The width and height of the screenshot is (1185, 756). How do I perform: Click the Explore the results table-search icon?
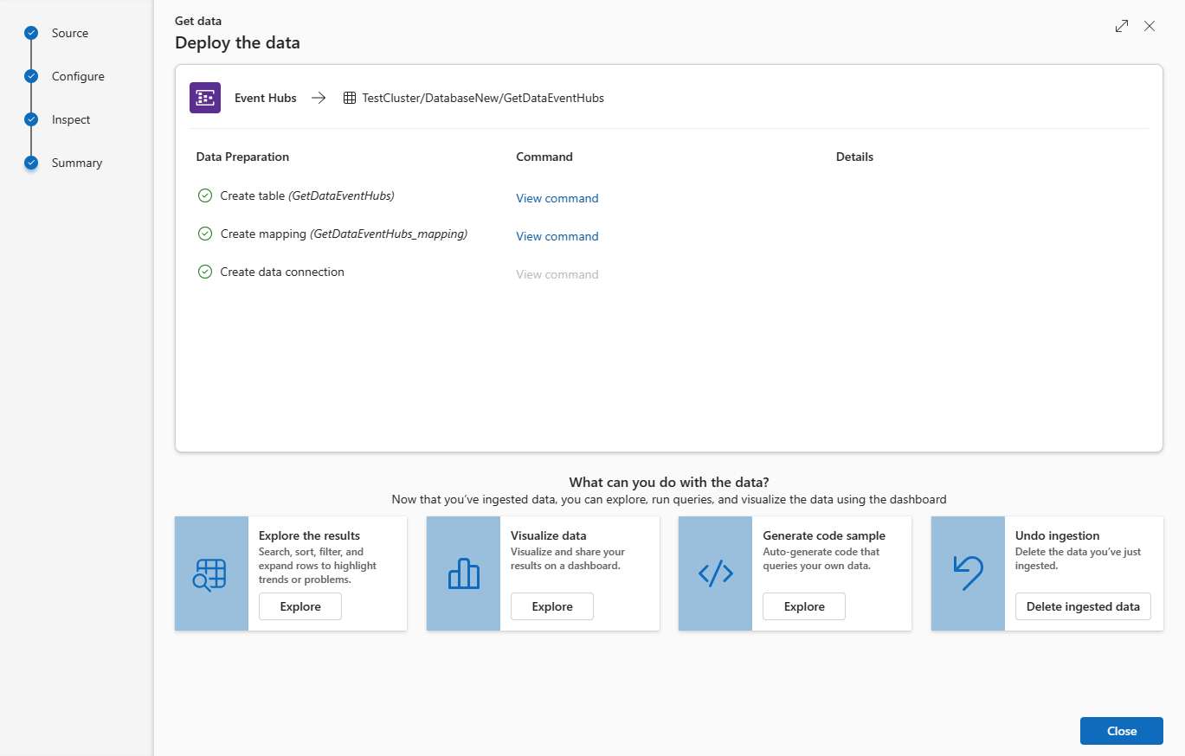pyautogui.click(x=211, y=573)
